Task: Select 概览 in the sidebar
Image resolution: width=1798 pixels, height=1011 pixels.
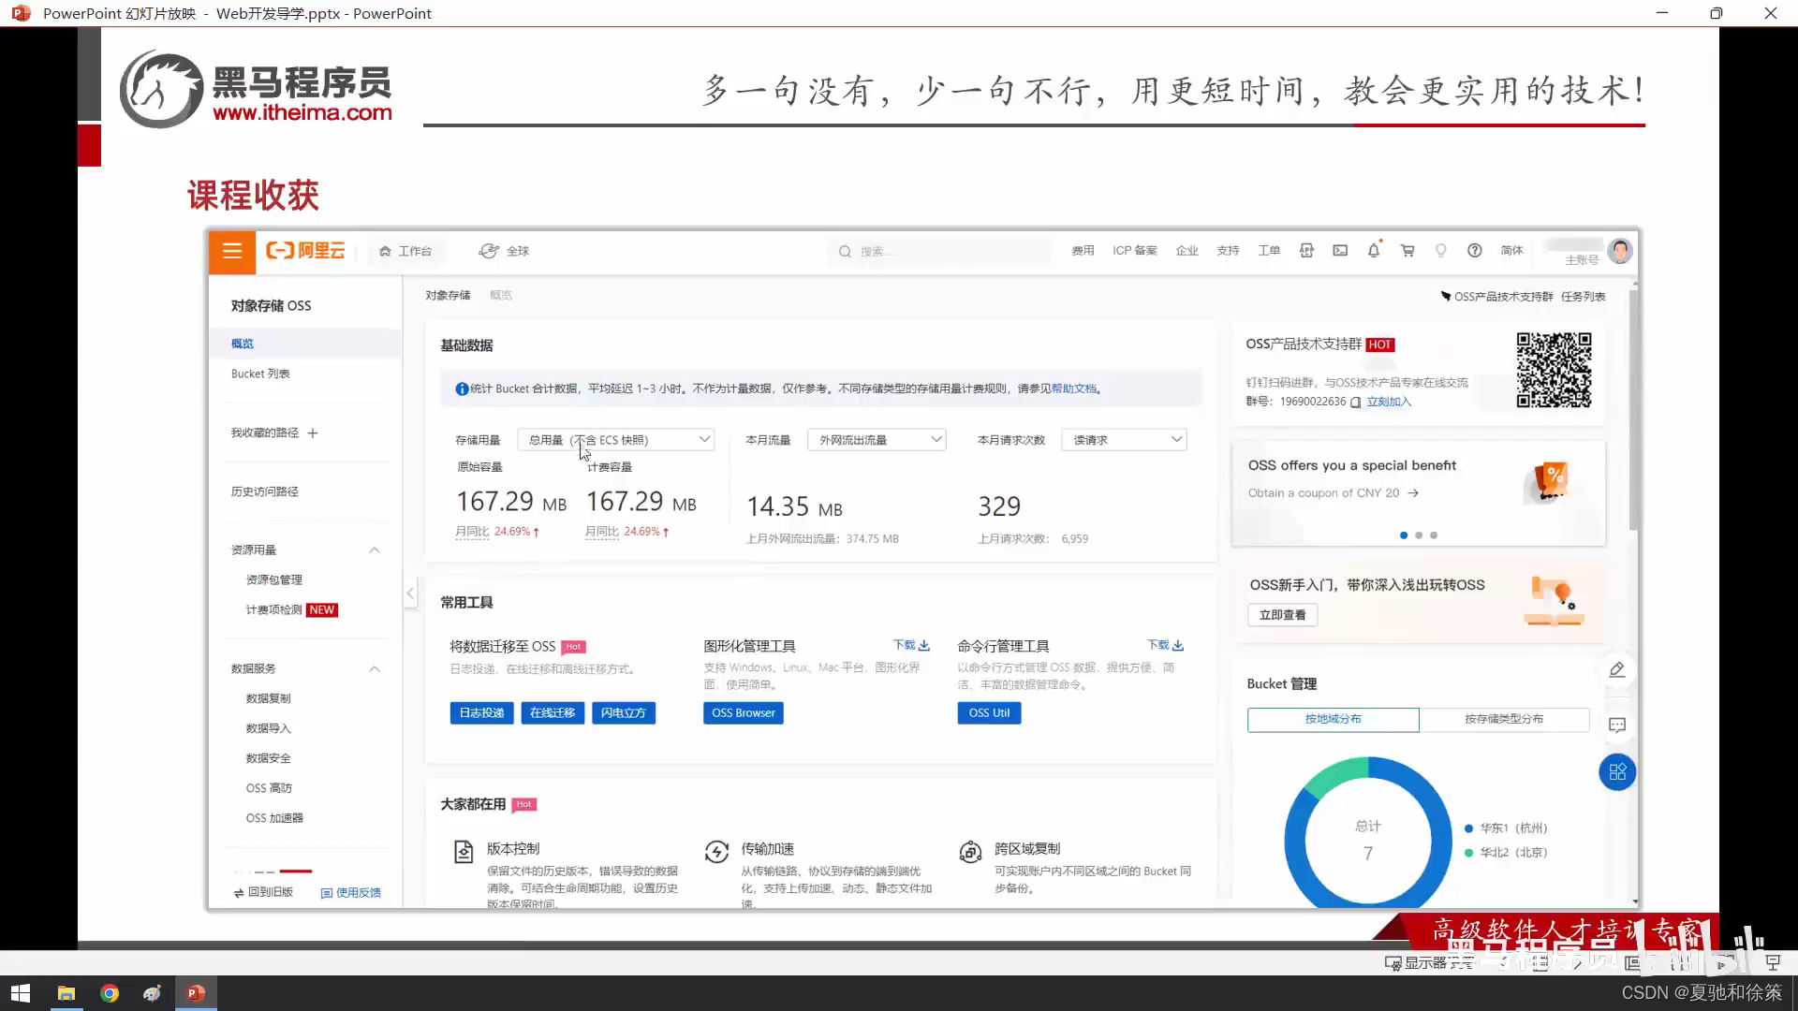Action: 305,344
